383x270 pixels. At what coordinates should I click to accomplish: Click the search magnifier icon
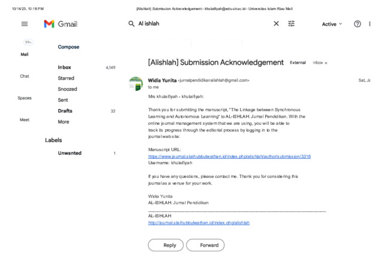(132, 24)
